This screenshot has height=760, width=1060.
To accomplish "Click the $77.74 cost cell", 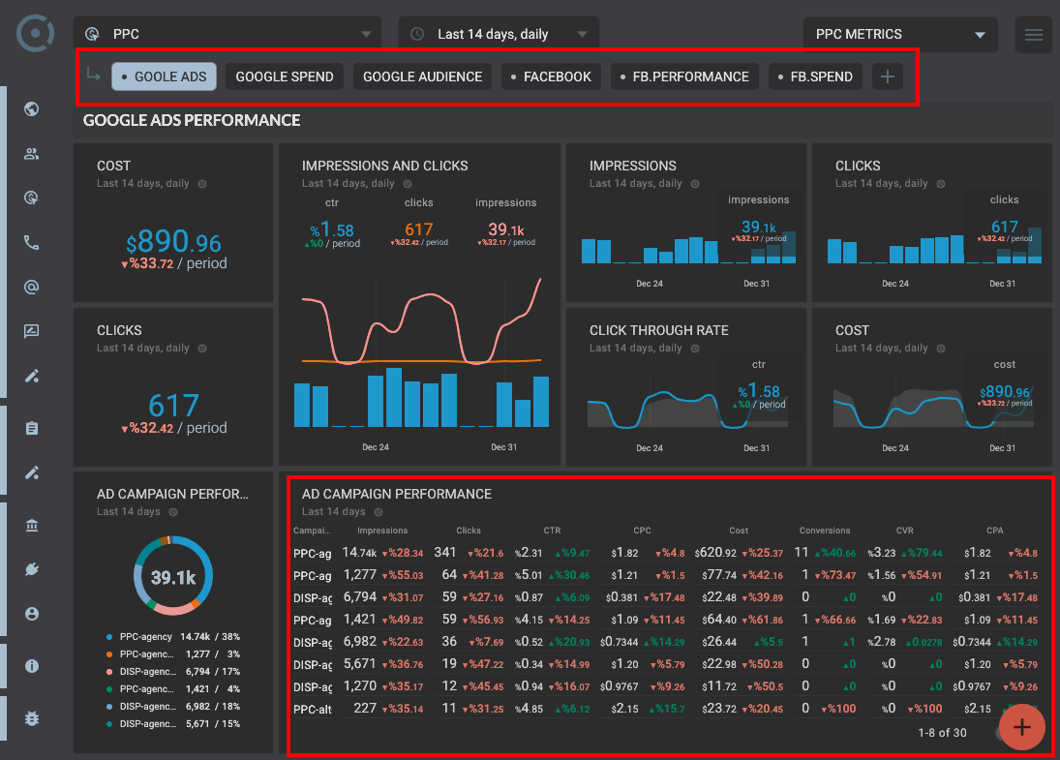I will point(720,575).
